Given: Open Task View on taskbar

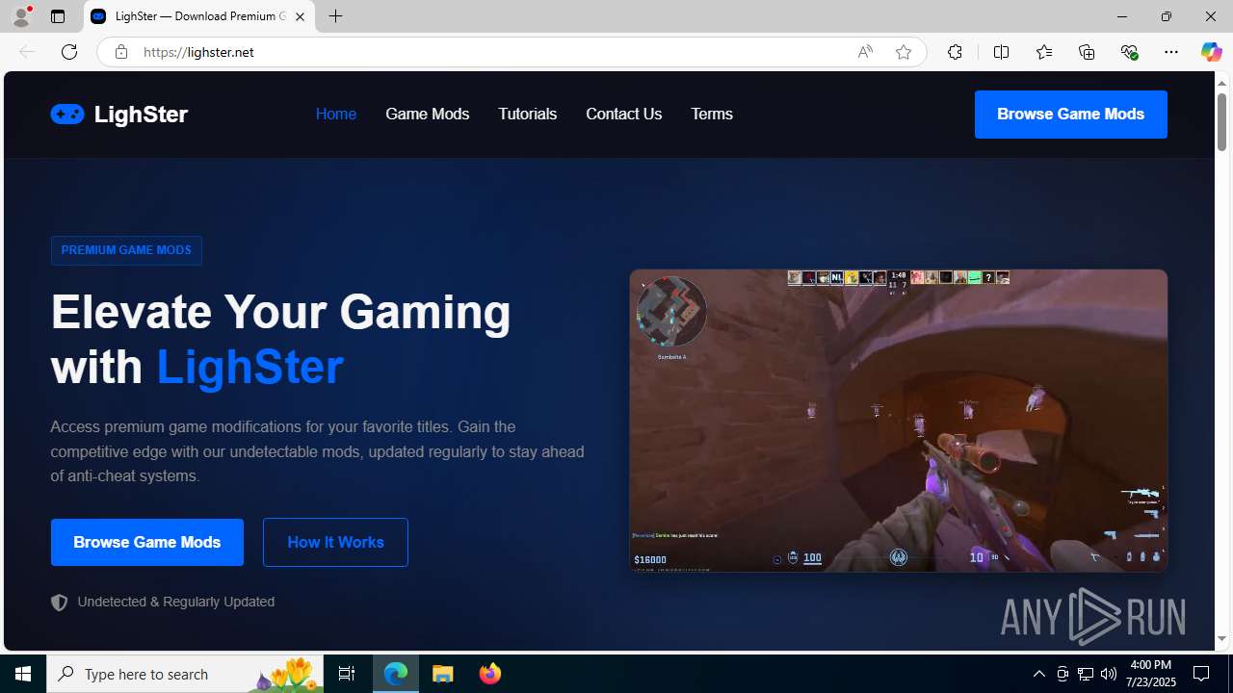Looking at the screenshot, I should pos(346,674).
